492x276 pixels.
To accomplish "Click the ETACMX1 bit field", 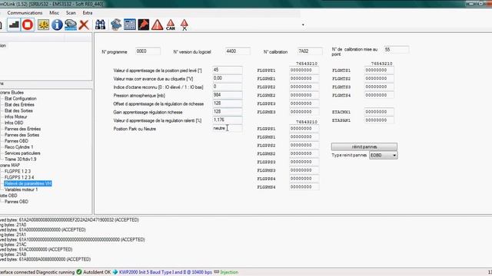I will pos(379,112).
